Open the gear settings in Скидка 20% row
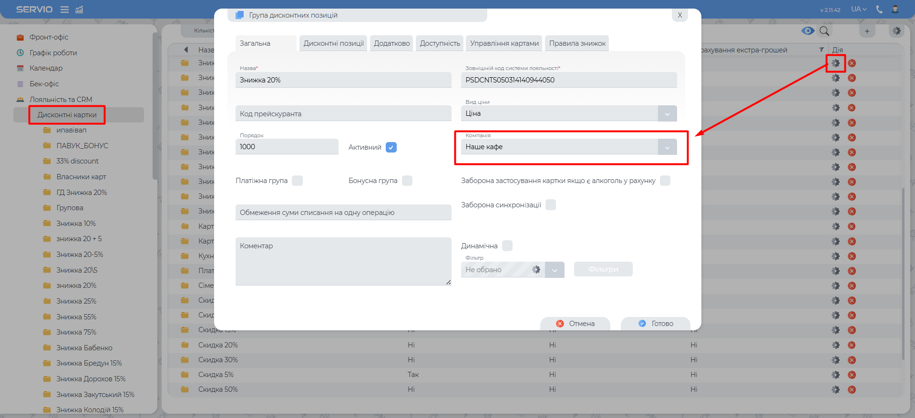The height and width of the screenshot is (418, 915). (x=835, y=345)
